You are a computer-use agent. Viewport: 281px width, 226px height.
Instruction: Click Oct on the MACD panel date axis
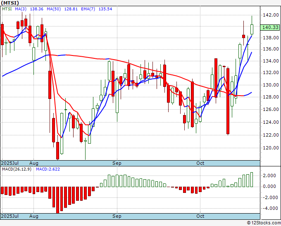tap(200, 216)
